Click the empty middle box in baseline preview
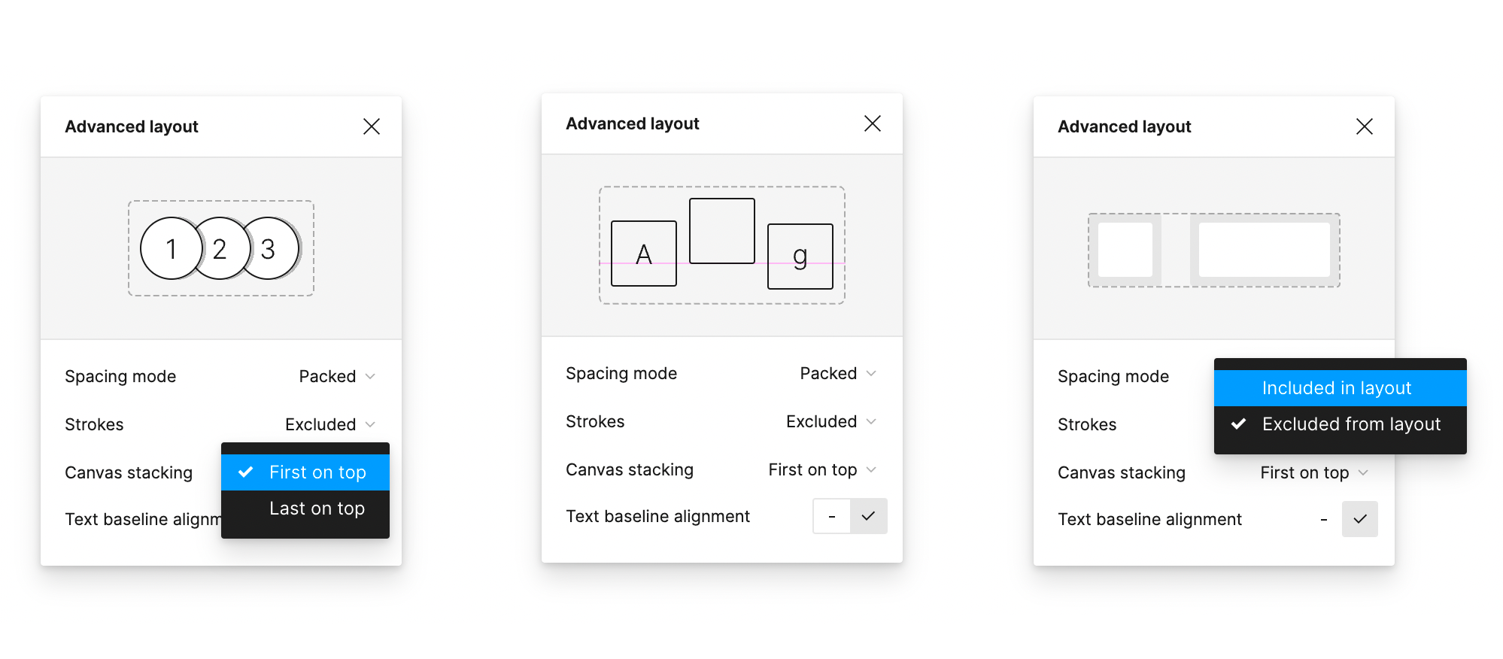This screenshot has height=659, width=1503. pos(722,231)
